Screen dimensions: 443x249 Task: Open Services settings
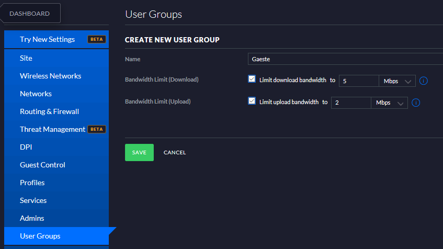pos(56,201)
